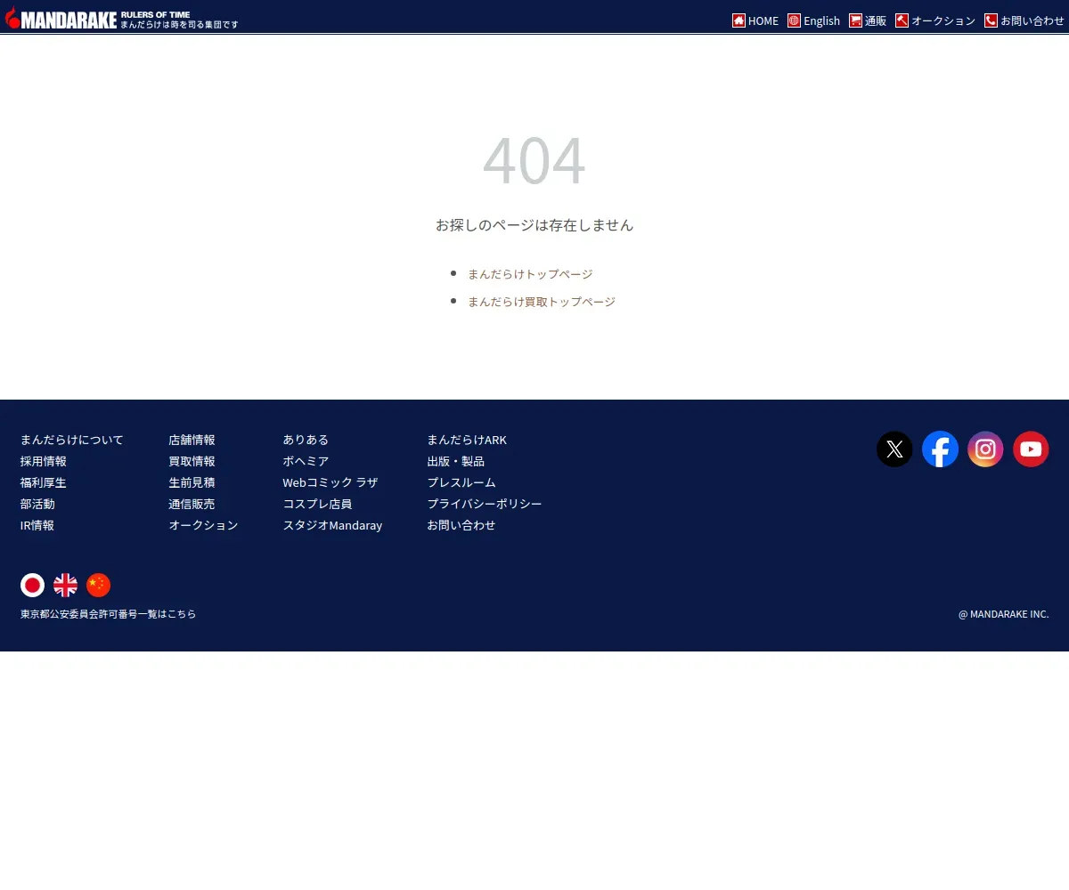This screenshot has width=1069, height=890.
Task: Open the X (Twitter) social icon
Action: click(x=894, y=449)
